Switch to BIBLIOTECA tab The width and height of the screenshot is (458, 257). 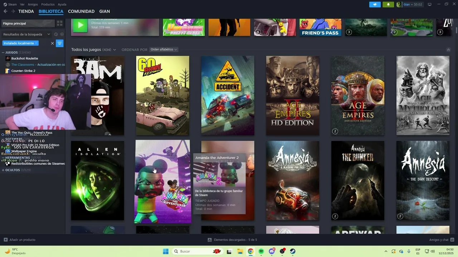(x=51, y=11)
